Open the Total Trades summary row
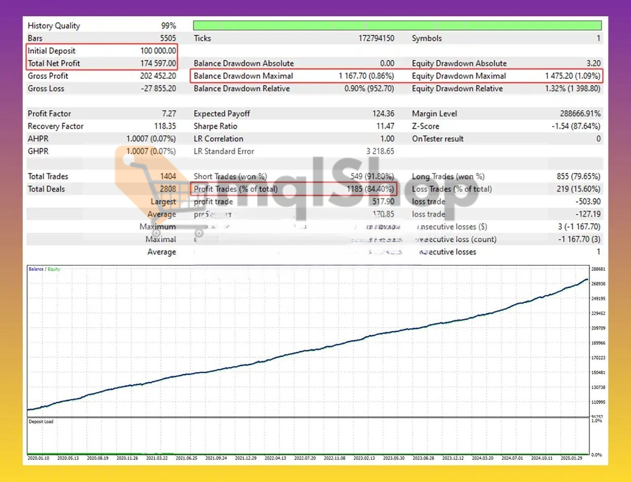 48,176
